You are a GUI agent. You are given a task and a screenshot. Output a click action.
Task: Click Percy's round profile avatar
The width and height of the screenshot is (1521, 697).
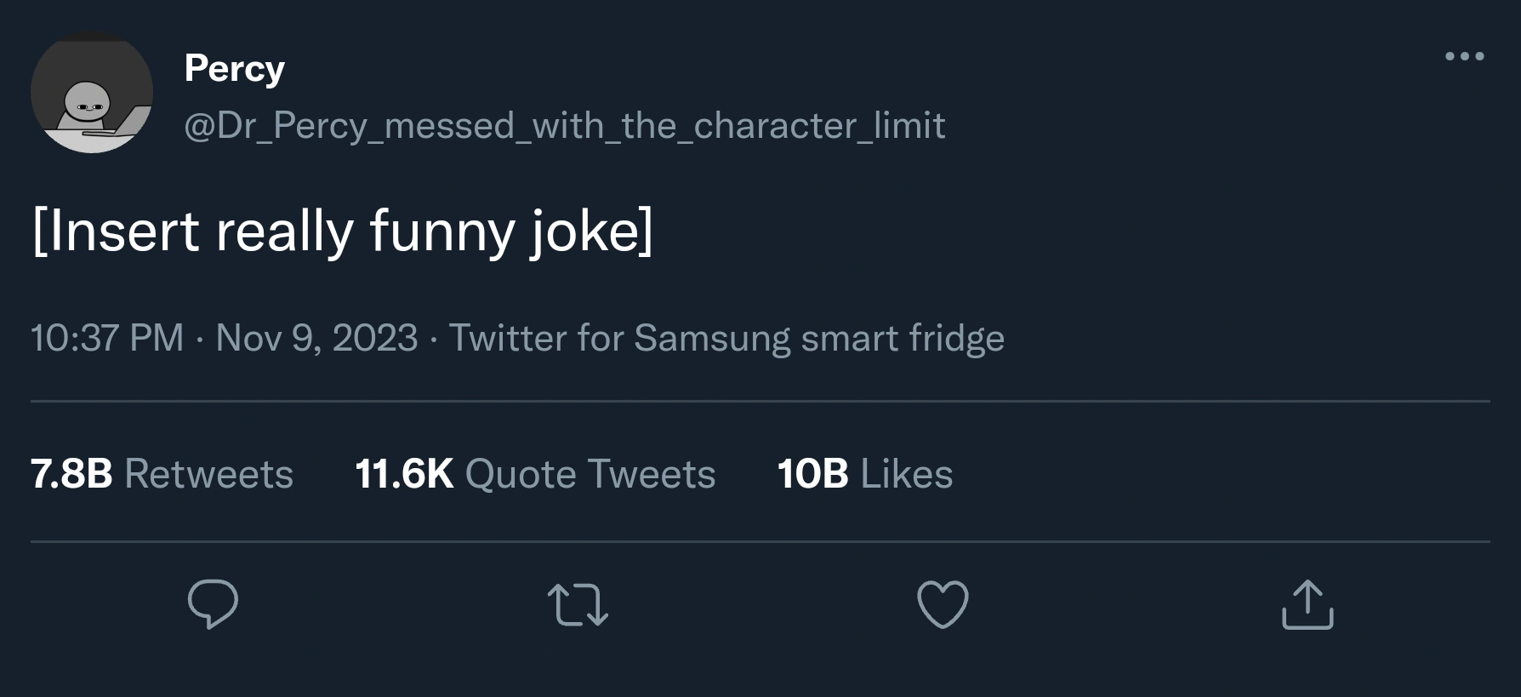(x=92, y=92)
